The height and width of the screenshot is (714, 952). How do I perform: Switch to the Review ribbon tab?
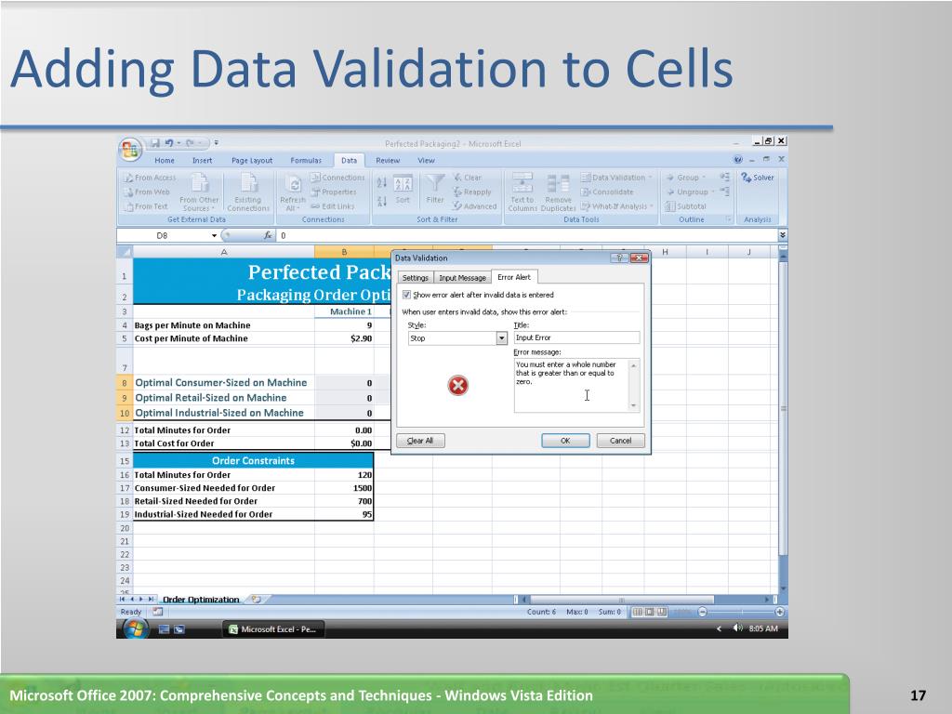(388, 160)
